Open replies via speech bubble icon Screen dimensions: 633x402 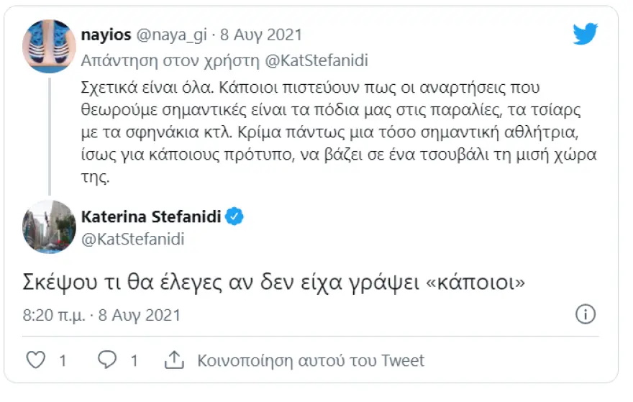point(107,360)
